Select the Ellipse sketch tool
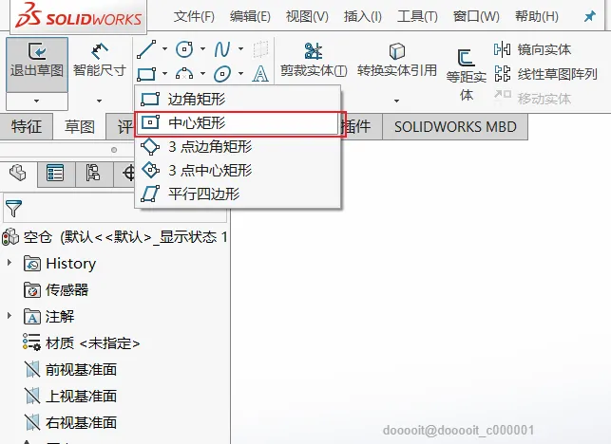Viewport: 611px width, 444px height. point(222,74)
